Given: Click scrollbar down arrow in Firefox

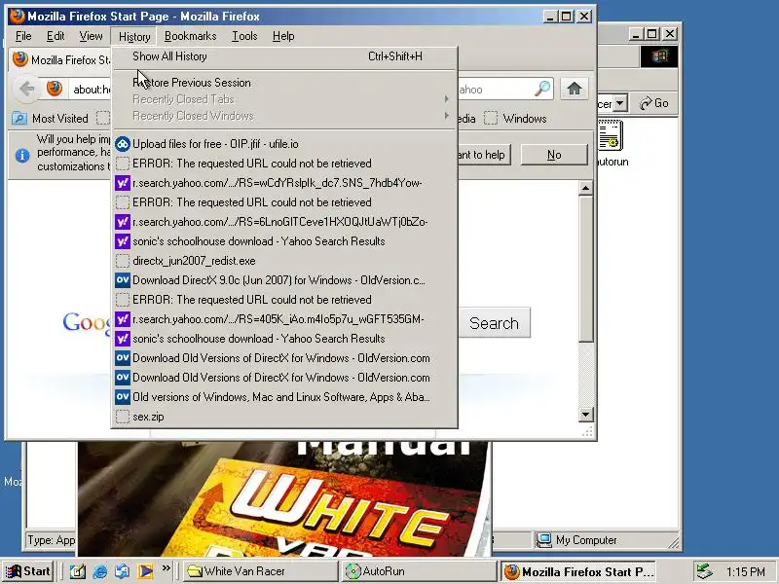Looking at the screenshot, I should pyautogui.click(x=586, y=415).
